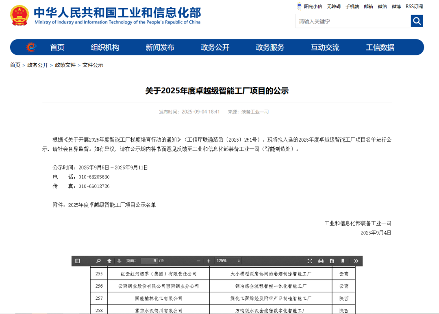Click 陕西 cell in row 257
439x314 pixels.
coord(344,298)
